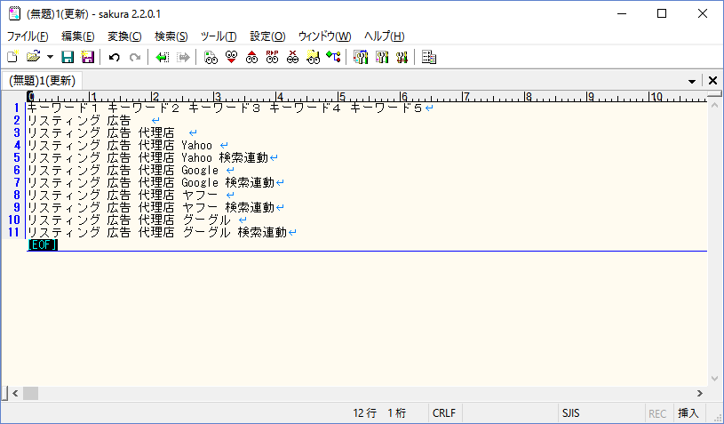This screenshot has height=424, width=724.
Task: Click ヤフー on line 8
Action: click(x=200, y=196)
